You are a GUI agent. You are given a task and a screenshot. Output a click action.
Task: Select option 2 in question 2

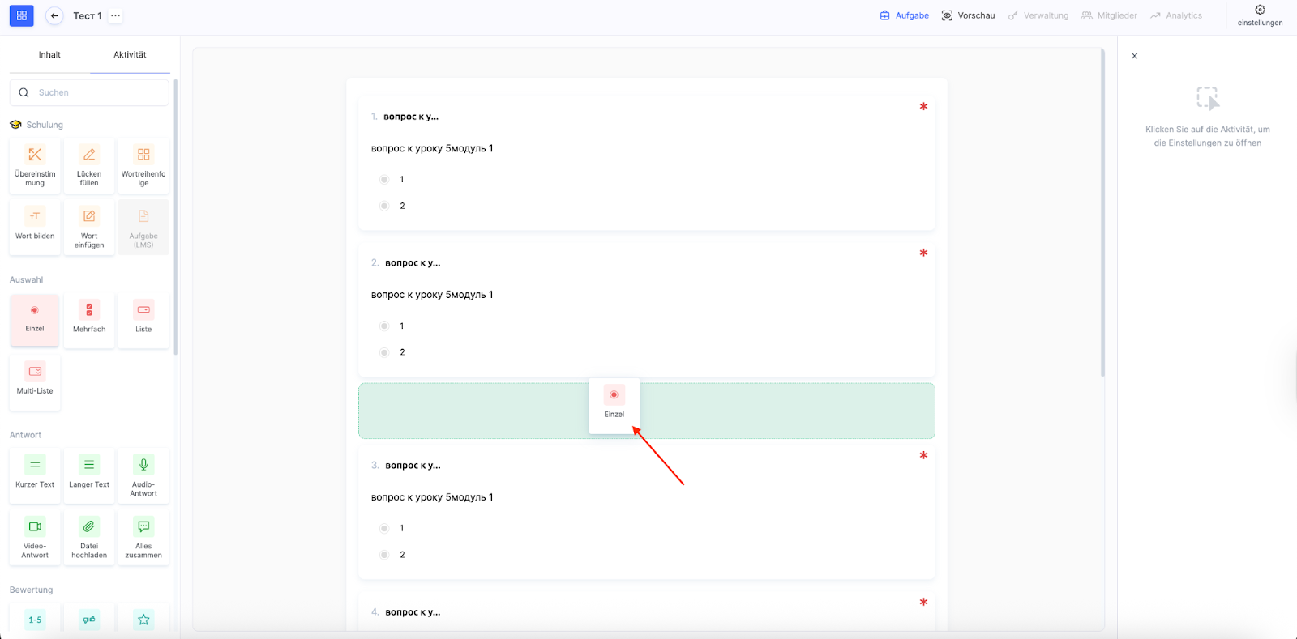coord(384,352)
